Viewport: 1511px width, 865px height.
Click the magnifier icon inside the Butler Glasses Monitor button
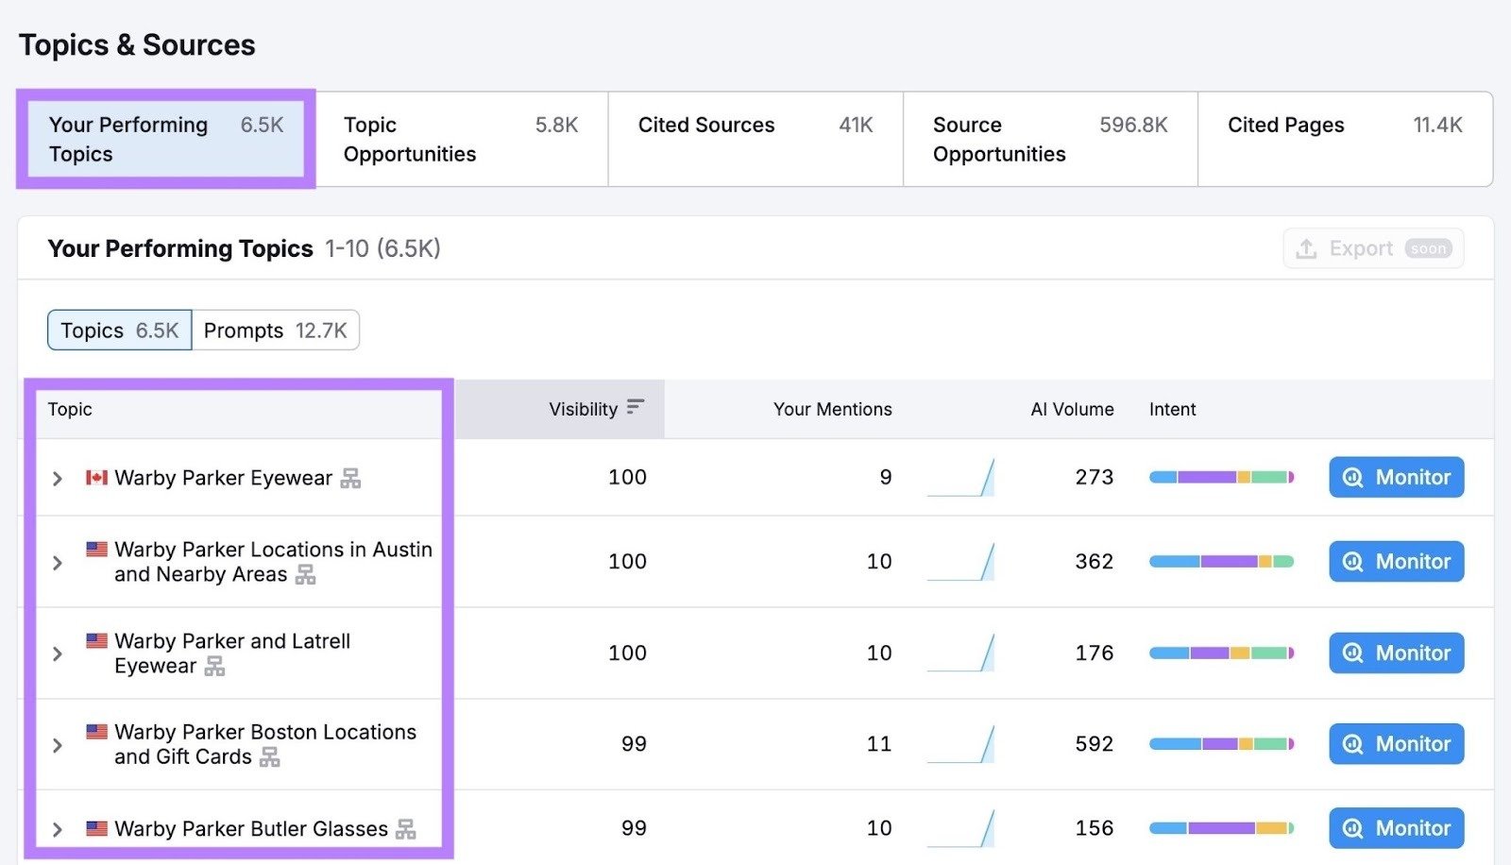pos(1351,827)
